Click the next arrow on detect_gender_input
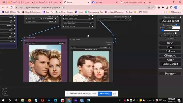Screen dimensions: 183x103 click(x=93, y=18)
